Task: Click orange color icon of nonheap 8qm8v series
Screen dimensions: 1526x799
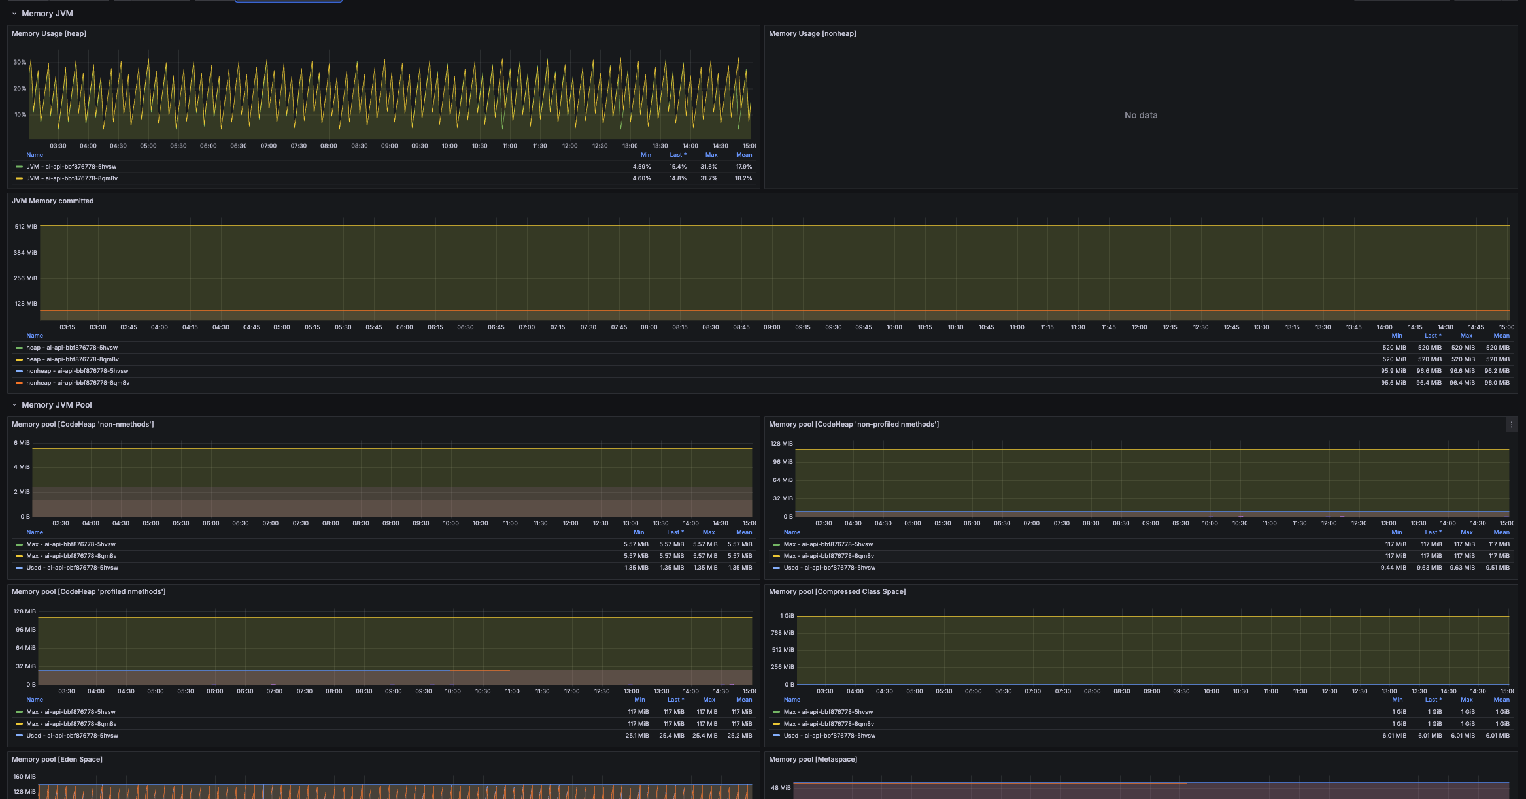Action: click(20, 383)
